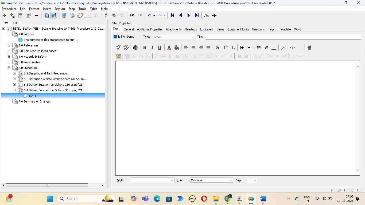Select step 6.4.1 in tree
The width and height of the screenshot is (365, 205).
[33, 96]
